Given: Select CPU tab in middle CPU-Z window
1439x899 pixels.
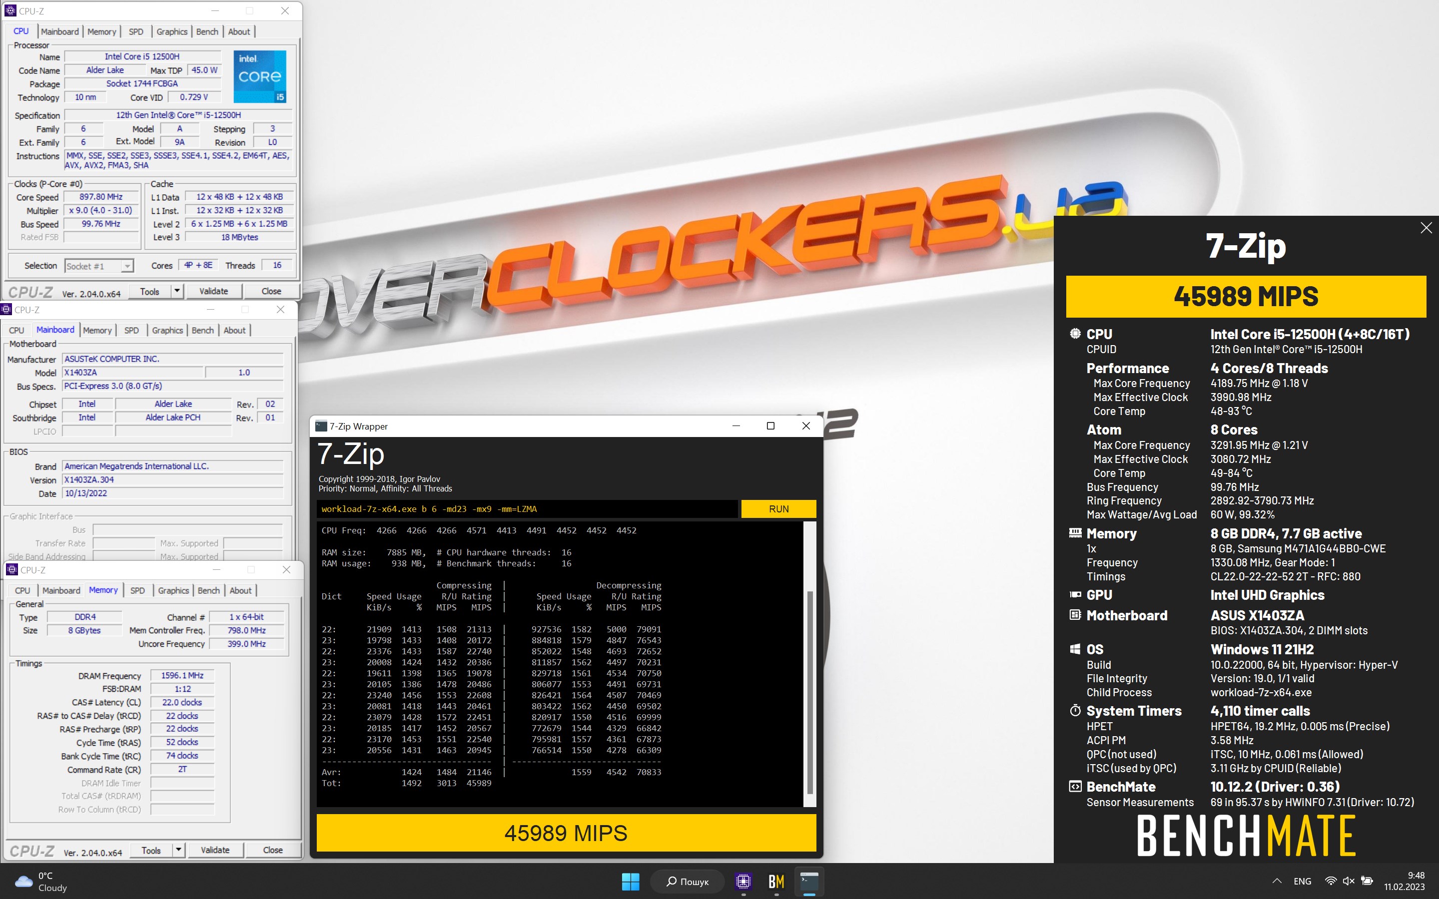Looking at the screenshot, I should [16, 330].
